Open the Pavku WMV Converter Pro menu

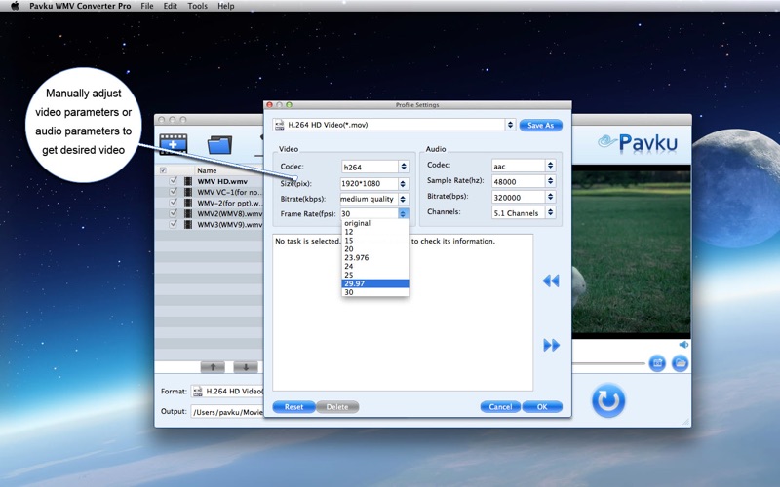tap(80, 6)
